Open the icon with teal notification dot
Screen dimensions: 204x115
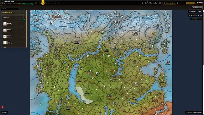tap(146, 3)
